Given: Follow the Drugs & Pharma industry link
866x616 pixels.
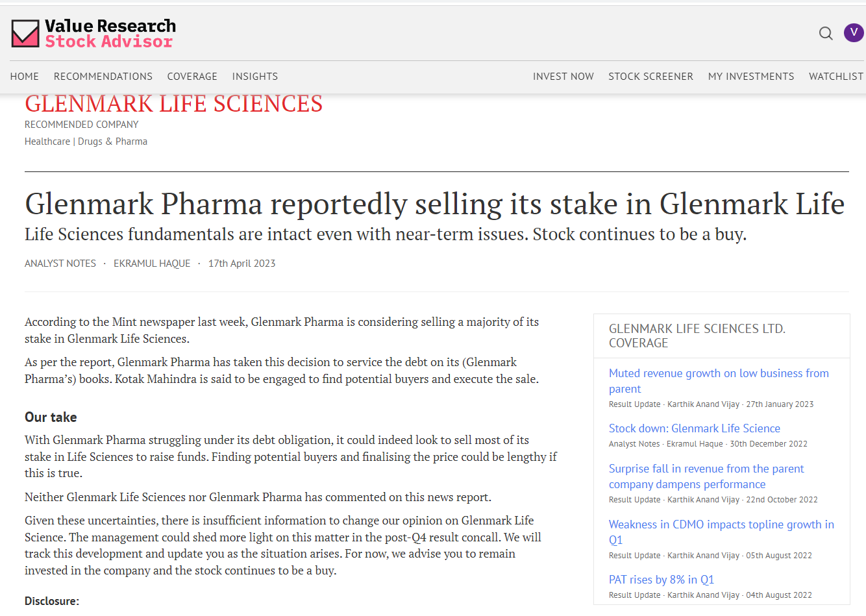Looking at the screenshot, I should (112, 142).
